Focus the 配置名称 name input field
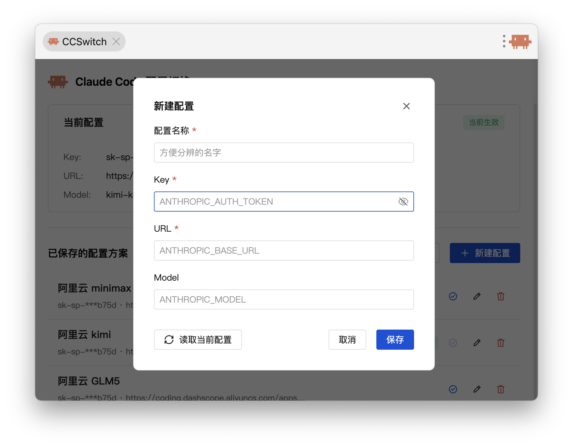Image resolution: width=573 pixels, height=447 pixels. pyautogui.click(x=284, y=153)
